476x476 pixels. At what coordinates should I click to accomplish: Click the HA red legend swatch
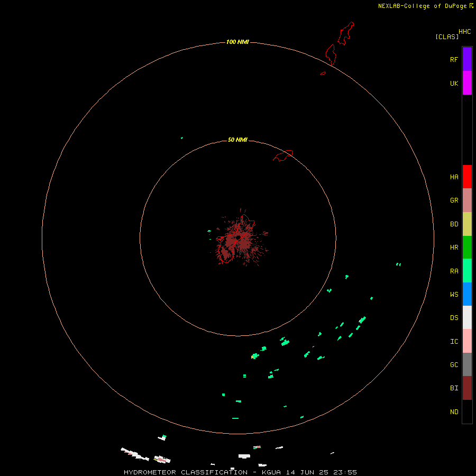point(467,177)
